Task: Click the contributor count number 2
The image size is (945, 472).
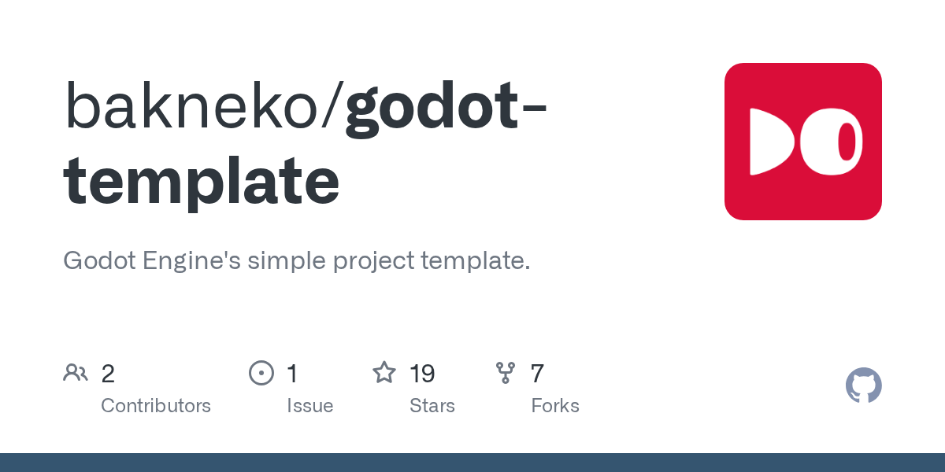Action: (x=108, y=374)
